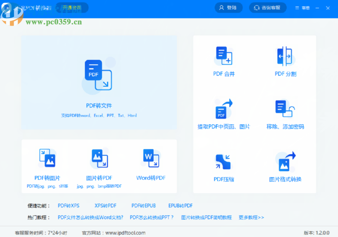Open the XPS转PDF shortcut link
Screen dimensions: 338x237
pos(105,206)
